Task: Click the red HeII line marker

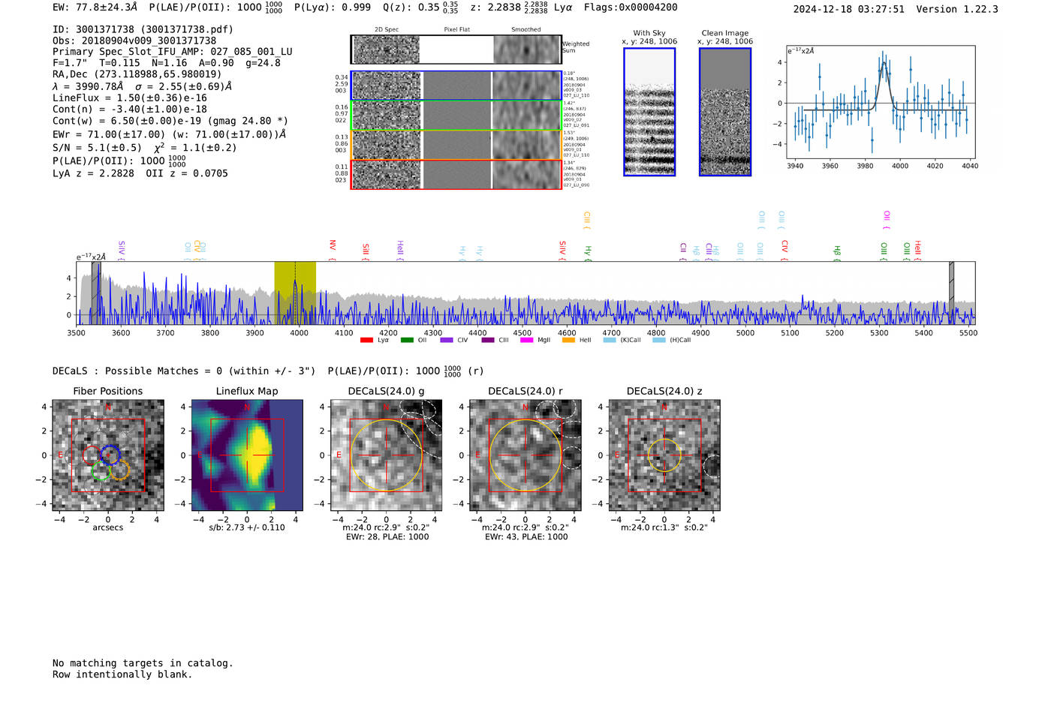Action: click(917, 251)
